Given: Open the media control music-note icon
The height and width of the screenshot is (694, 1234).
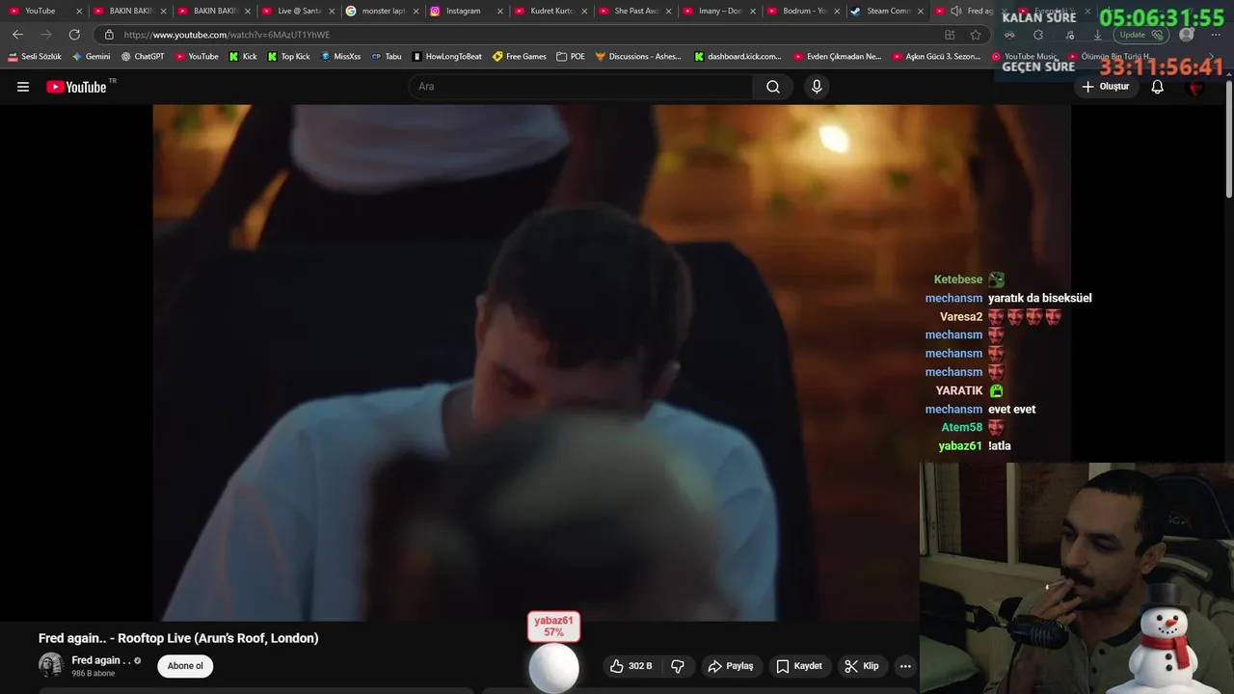Looking at the screenshot, I should [x=1068, y=35].
